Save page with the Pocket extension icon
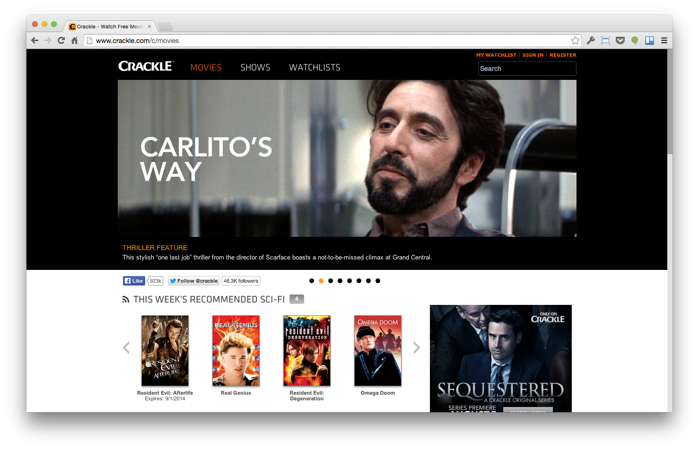699x450 pixels. pos(620,41)
